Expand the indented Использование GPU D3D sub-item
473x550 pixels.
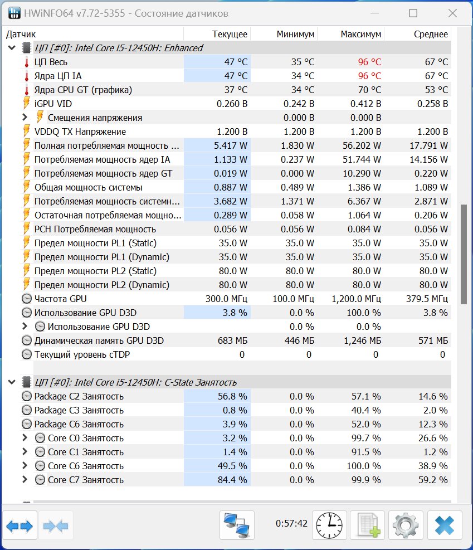[x=25, y=326]
